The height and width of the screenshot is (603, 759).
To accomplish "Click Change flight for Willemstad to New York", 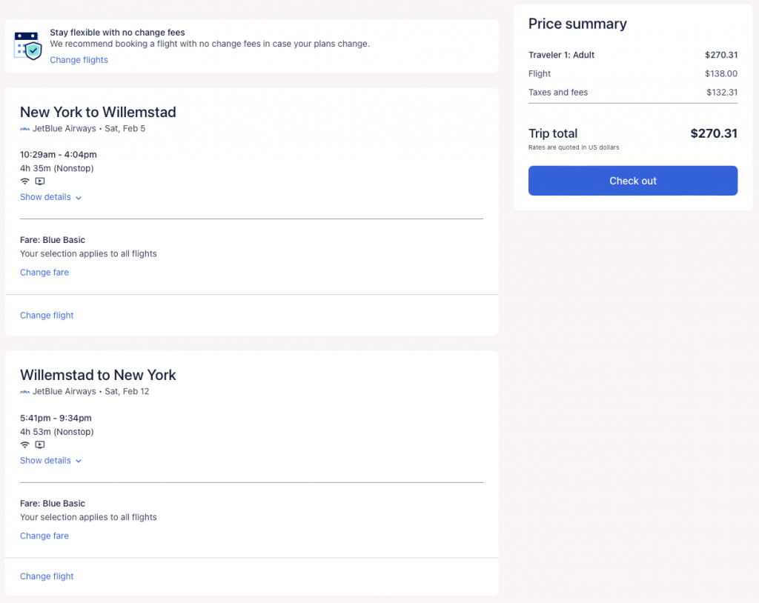I will (x=47, y=576).
